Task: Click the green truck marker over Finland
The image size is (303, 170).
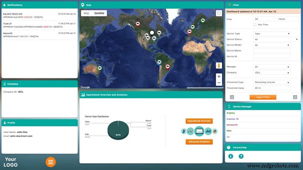Action: (203, 21)
